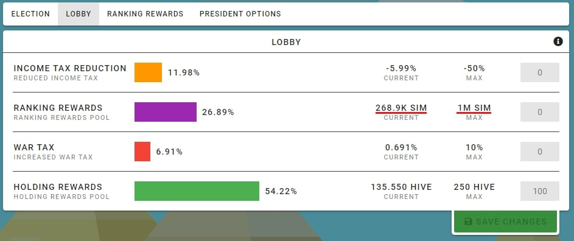The width and height of the screenshot is (574, 241).
Task: Click the 135.550 HIVE current value
Action: (401, 187)
